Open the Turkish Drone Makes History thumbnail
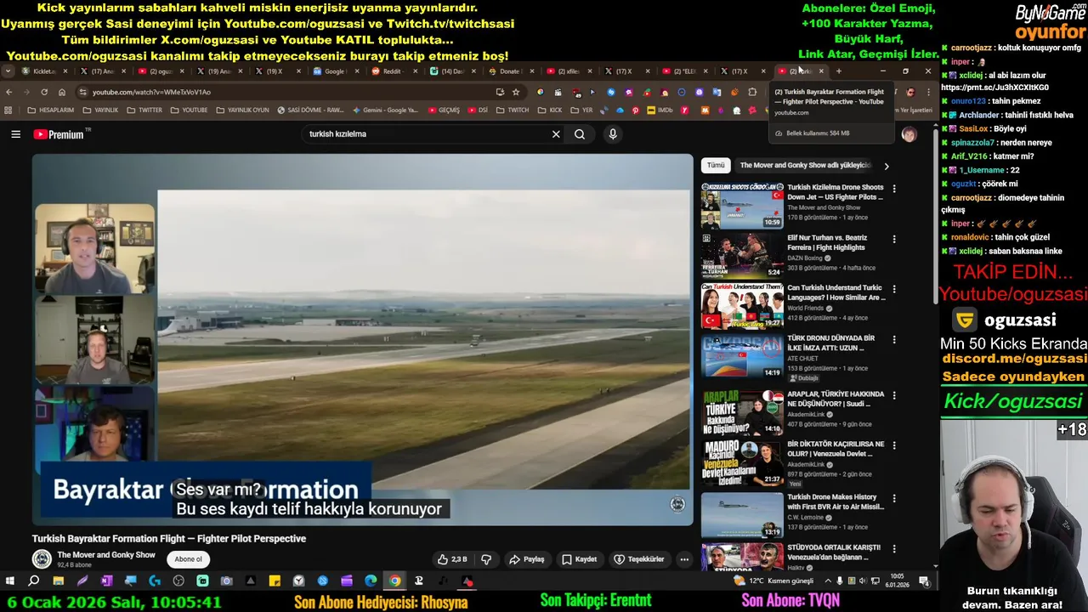Image resolution: width=1088 pixels, height=612 pixels. [742, 515]
